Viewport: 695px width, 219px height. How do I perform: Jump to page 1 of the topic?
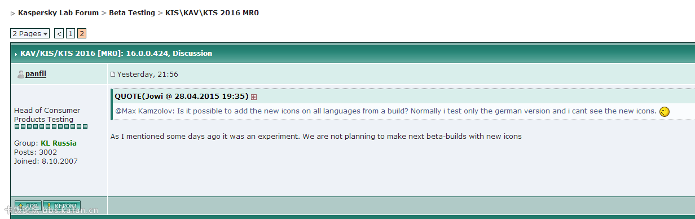(71, 34)
